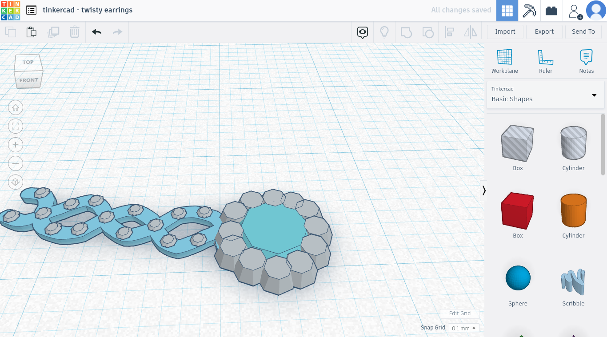This screenshot has height=337, width=607.
Task: Click the Mirror flip icon
Action: 470,32
